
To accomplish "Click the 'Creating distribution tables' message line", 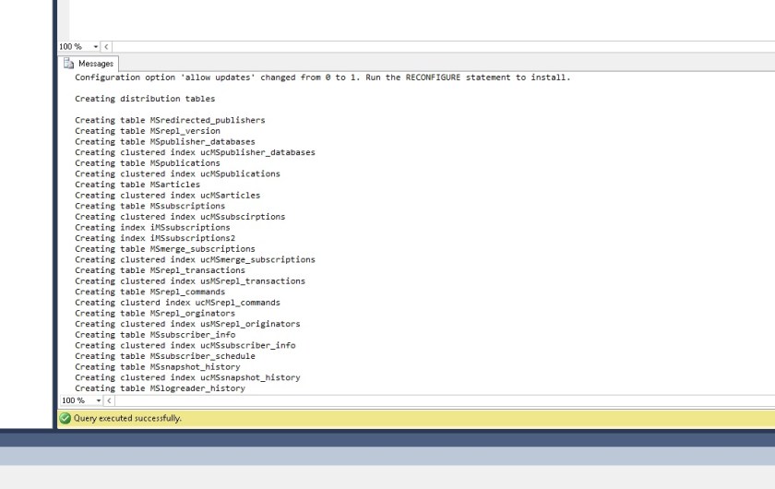I will [144, 99].
